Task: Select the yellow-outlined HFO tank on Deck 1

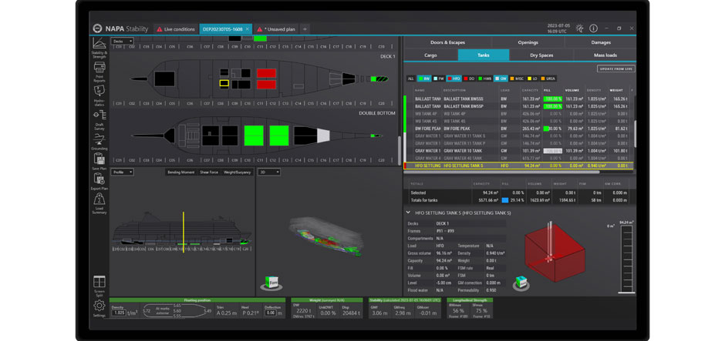Action: [224, 83]
